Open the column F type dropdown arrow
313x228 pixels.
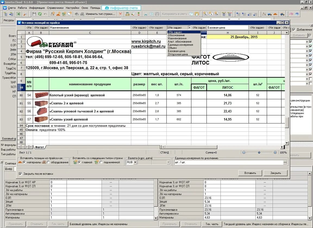pyautogui.click(x=189, y=27)
